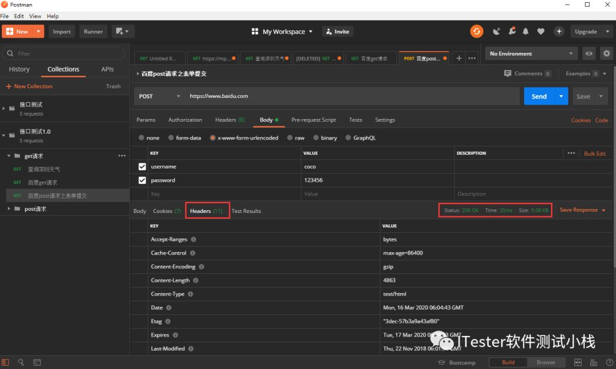
Task: Open the POST method dropdown
Action: click(x=159, y=96)
